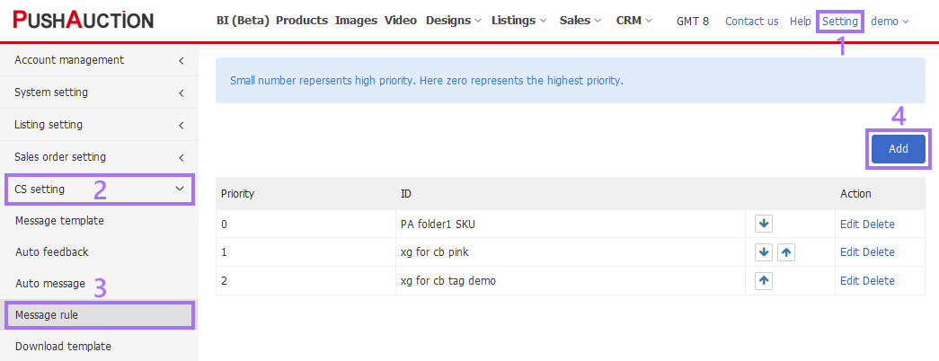Expand System setting section
Viewport: 939px width, 361px height.
coord(99,92)
